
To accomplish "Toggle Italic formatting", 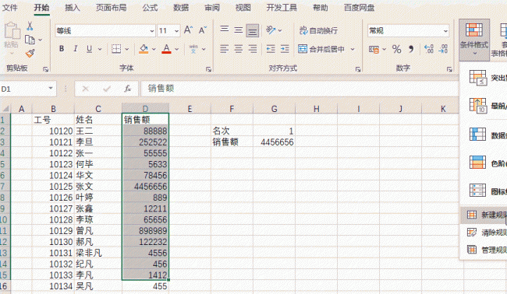I will click(76, 49).
